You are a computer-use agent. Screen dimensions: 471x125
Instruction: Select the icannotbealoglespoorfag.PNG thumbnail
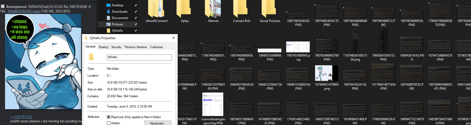coord(213,104)
